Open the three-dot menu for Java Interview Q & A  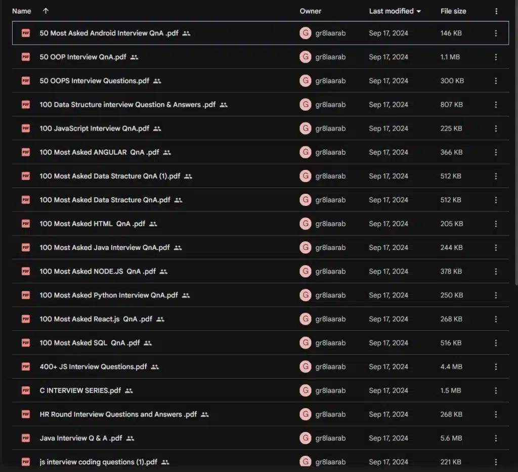point(496,438)
